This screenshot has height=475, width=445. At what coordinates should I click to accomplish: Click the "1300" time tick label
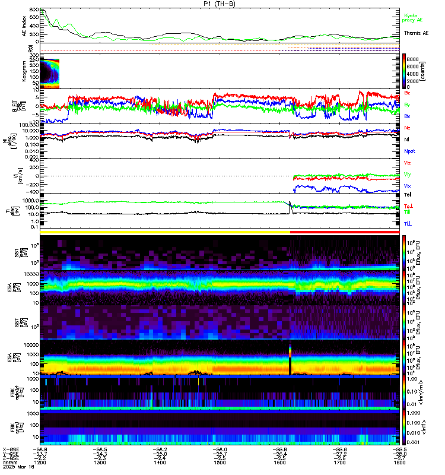[x=100, y=463]
